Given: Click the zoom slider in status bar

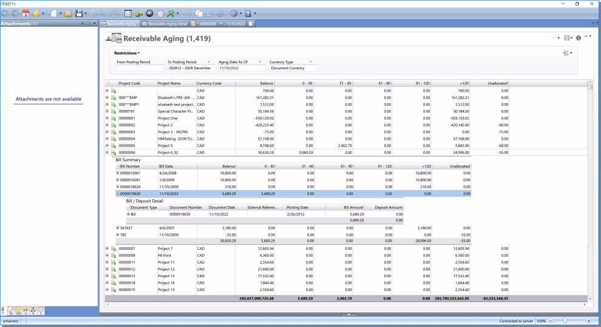Looking at the screenshot, I should coord(565,320).
